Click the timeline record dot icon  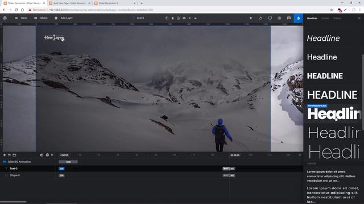5,155
